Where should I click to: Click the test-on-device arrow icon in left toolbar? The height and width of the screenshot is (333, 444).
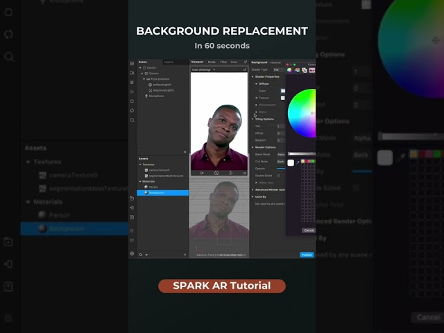tap(132, 208)
